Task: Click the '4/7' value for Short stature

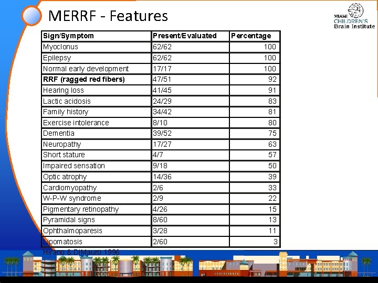Action: point(158,155)
